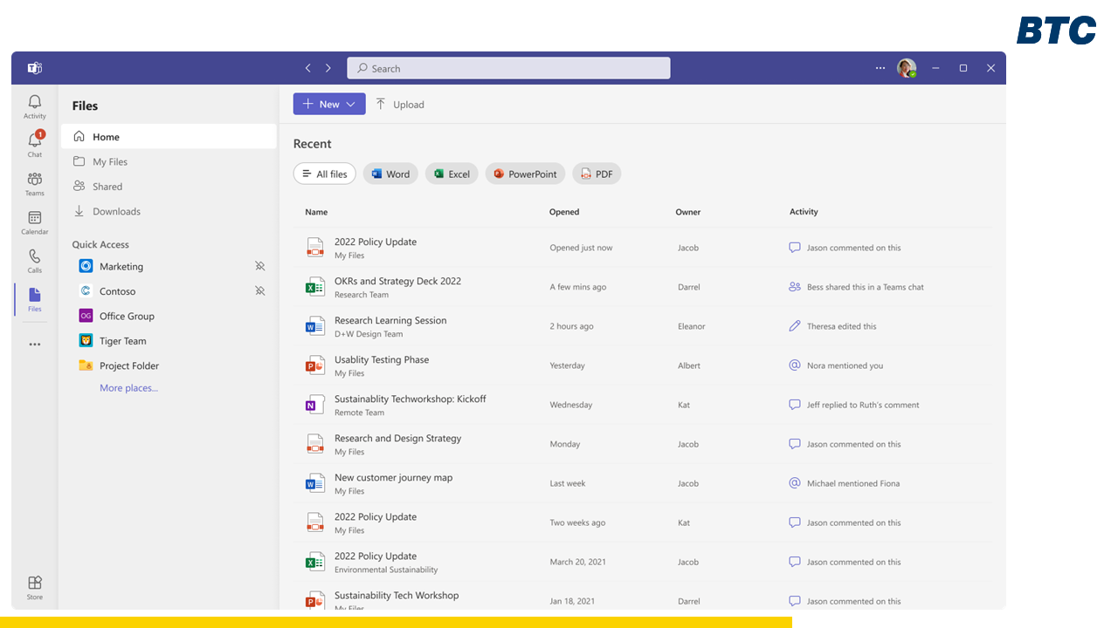Filter recent files by PDF

coord(597,174)
